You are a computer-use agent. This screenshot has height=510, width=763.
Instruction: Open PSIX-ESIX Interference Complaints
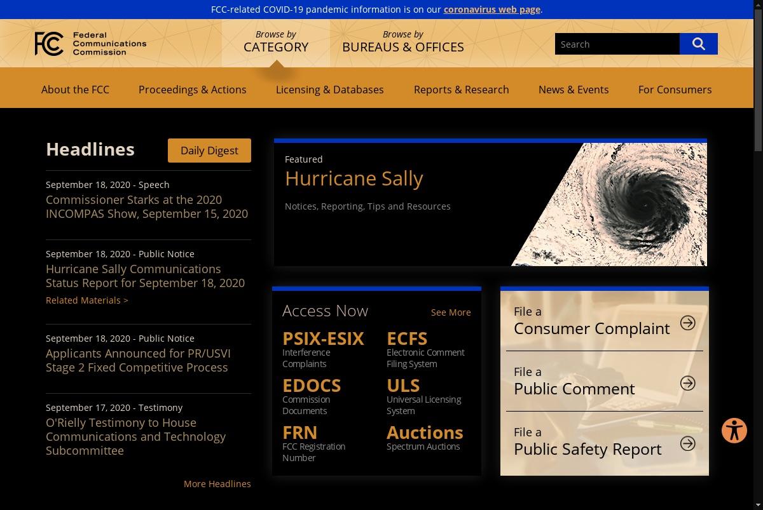click(323, 349)
